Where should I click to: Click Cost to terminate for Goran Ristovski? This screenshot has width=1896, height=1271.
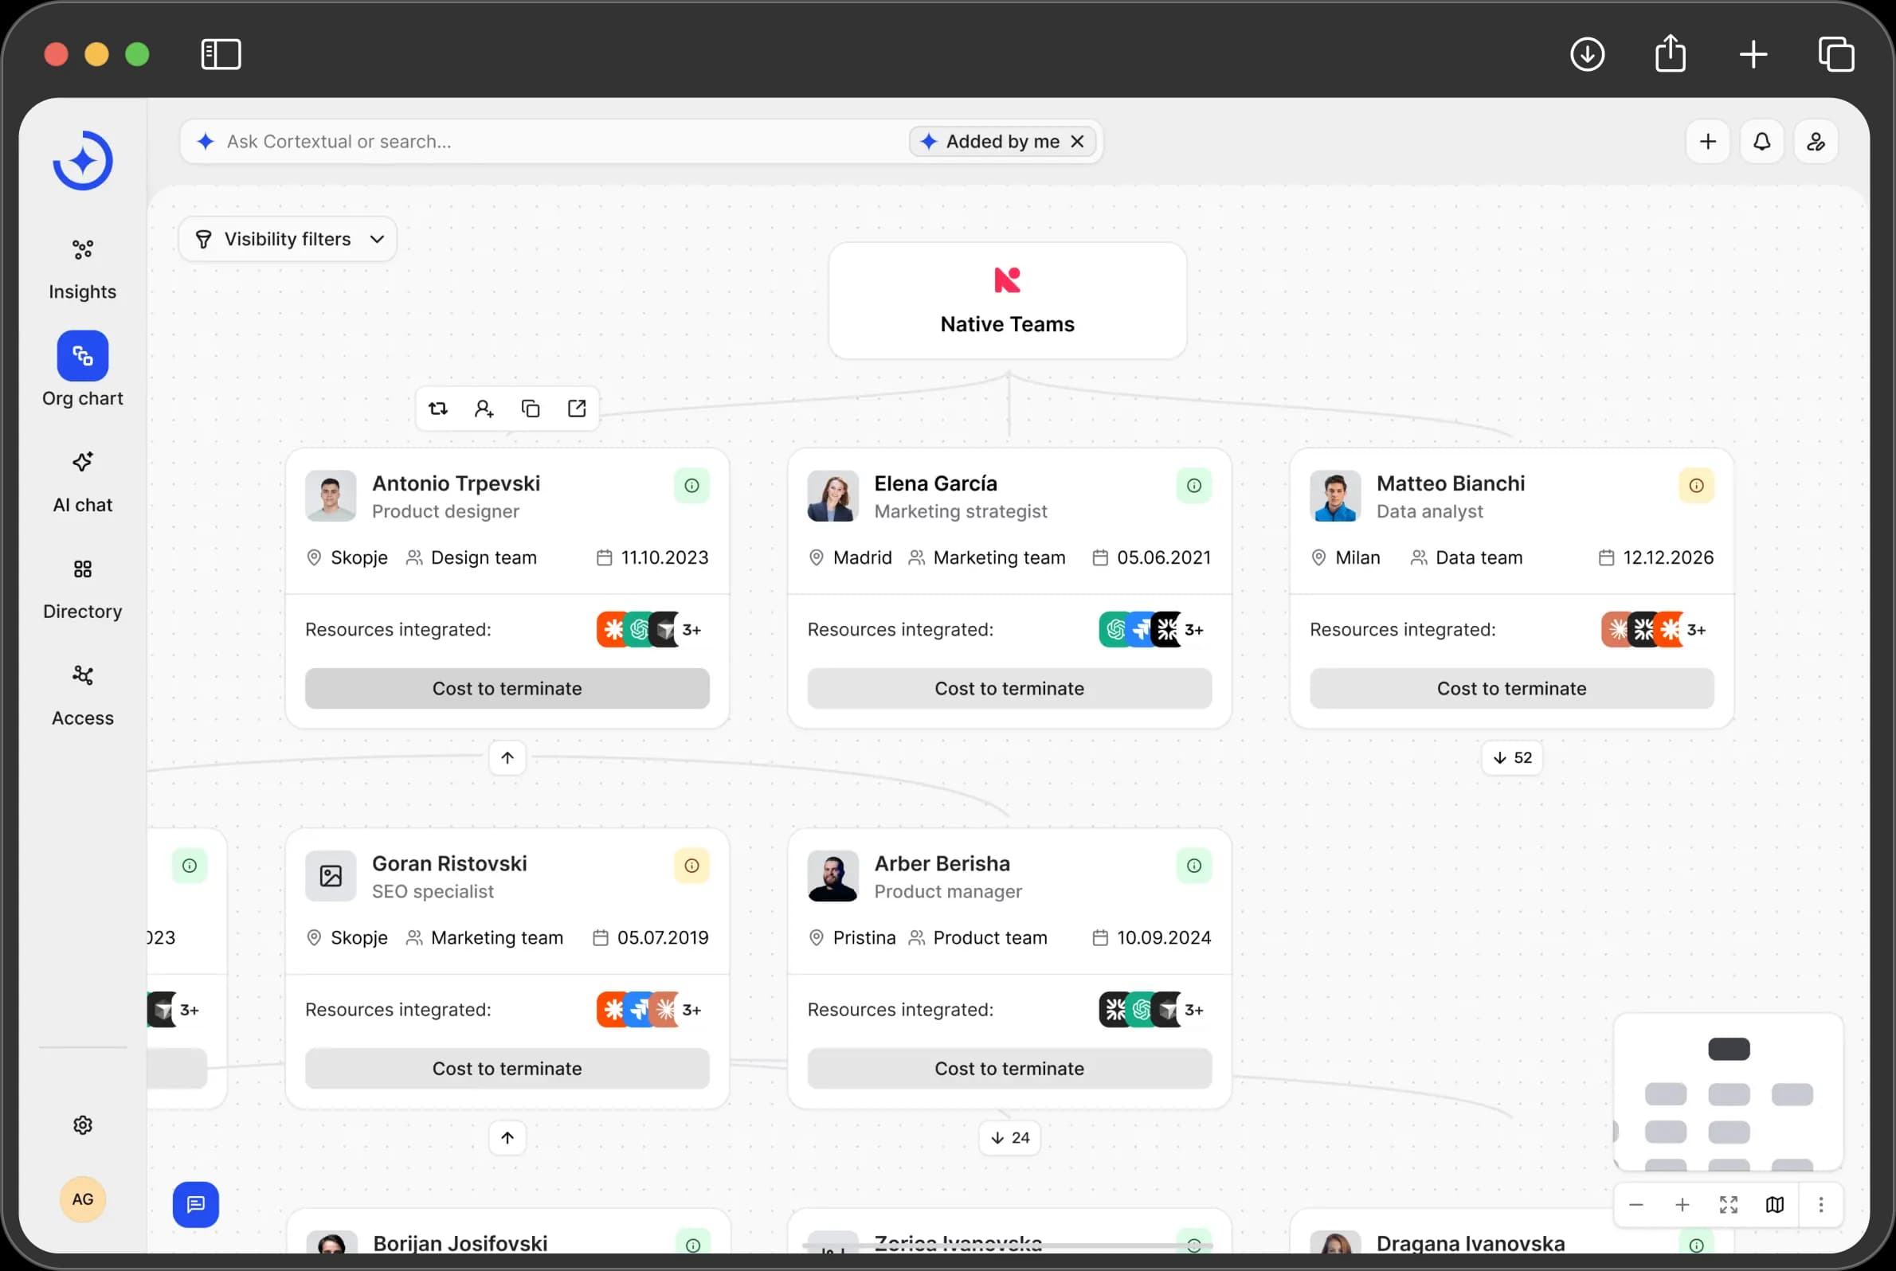[507, 1069]
